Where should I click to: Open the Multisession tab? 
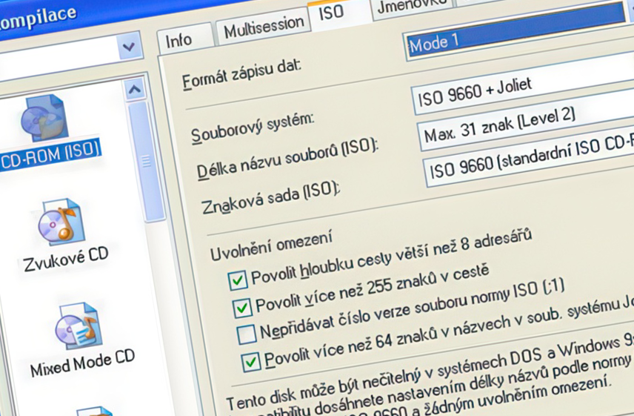tap(264, 27)
